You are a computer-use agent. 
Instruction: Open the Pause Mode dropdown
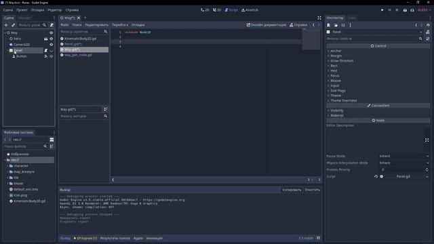coord(404,156)
